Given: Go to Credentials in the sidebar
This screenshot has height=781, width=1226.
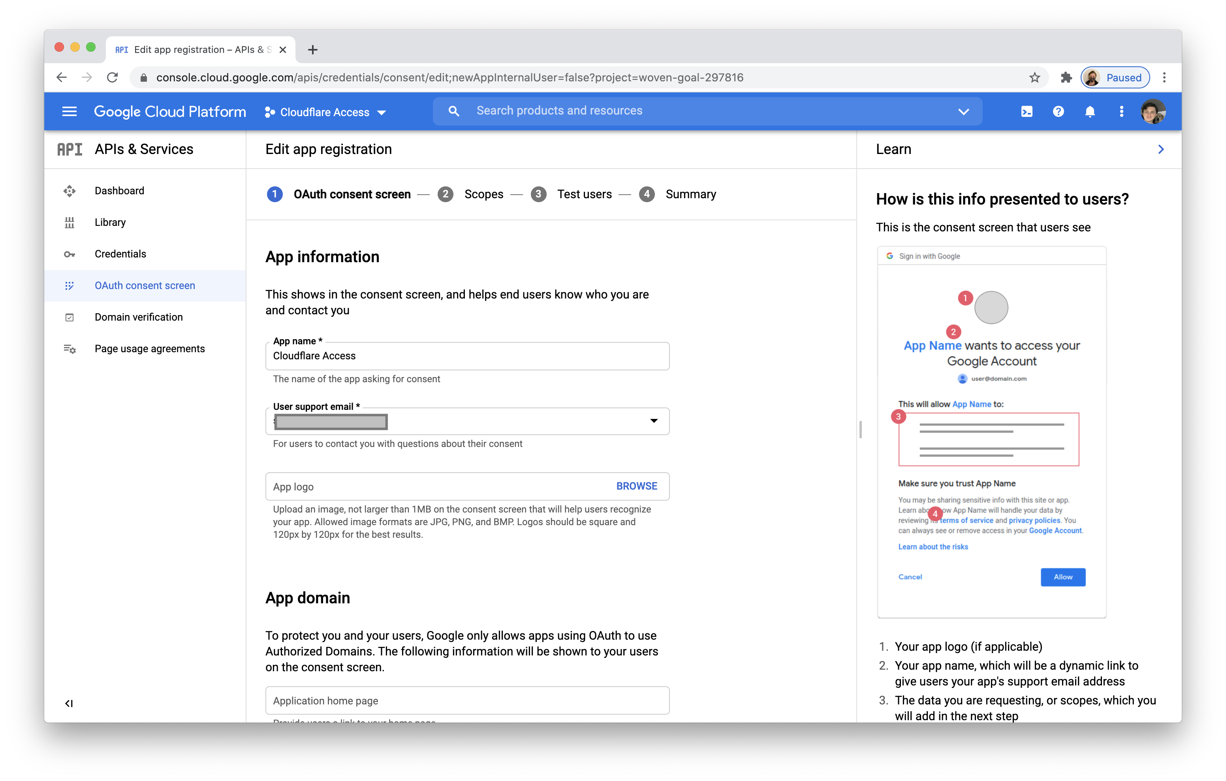Looking at the screenshot, I should [120, 253].
